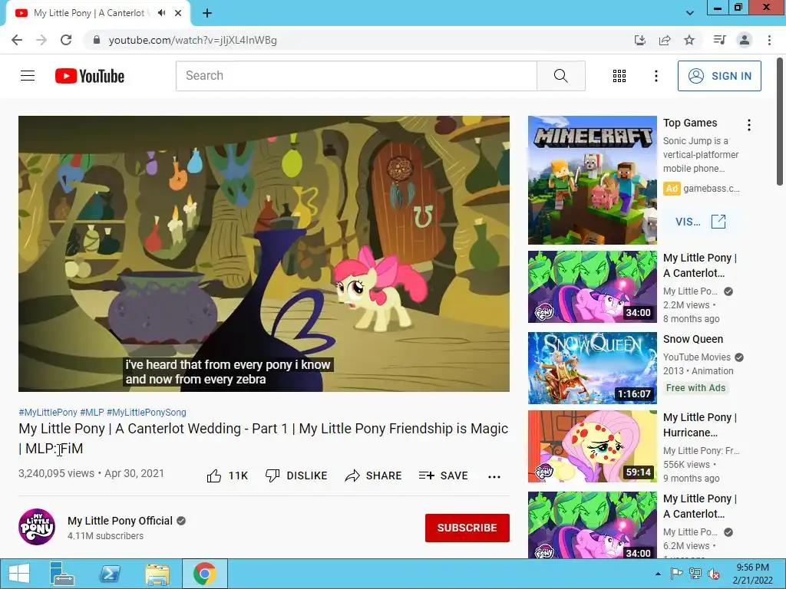The image size is (786, 589).
Task: Open the 6.2M views Canterlot video thumbnail
Action: tap(592, 525)
